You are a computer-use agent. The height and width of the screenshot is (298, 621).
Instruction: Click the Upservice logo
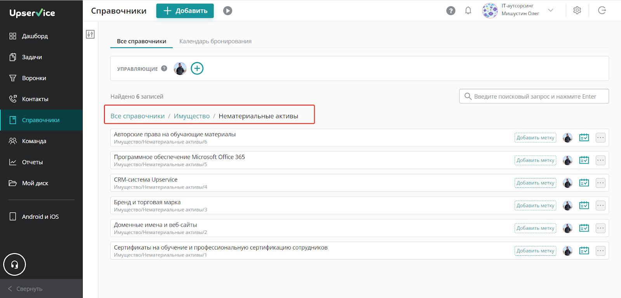pos(32,13)
